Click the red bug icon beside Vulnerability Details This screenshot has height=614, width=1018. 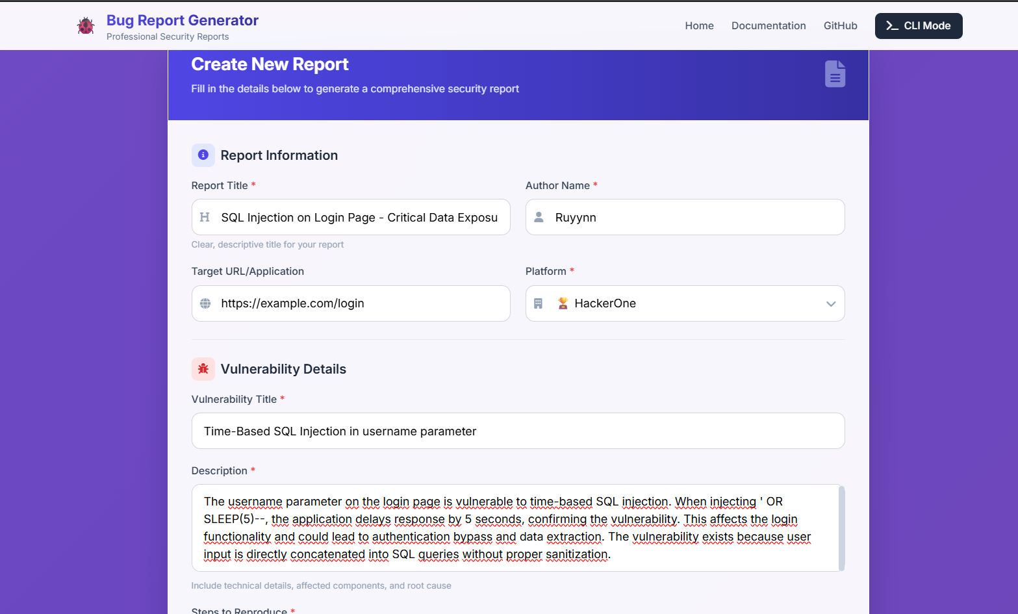click(x=203, y=368)
